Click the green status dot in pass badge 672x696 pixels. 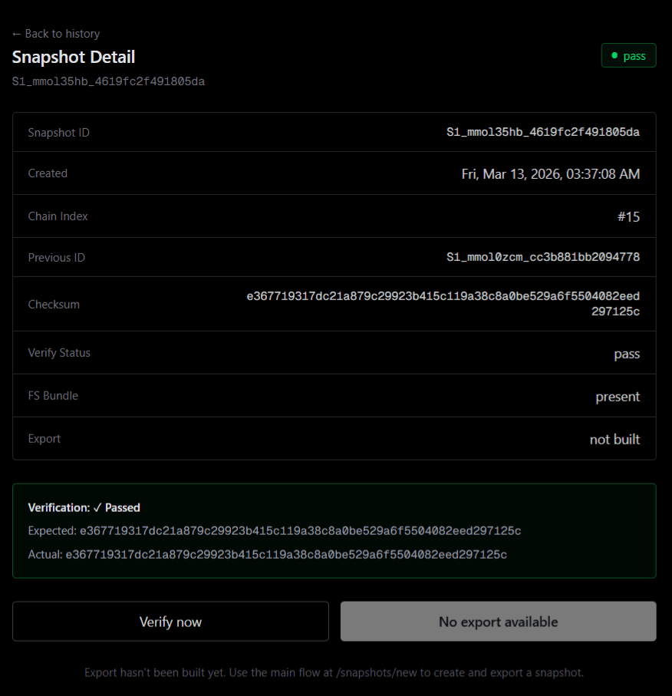(x=614, y=55)
